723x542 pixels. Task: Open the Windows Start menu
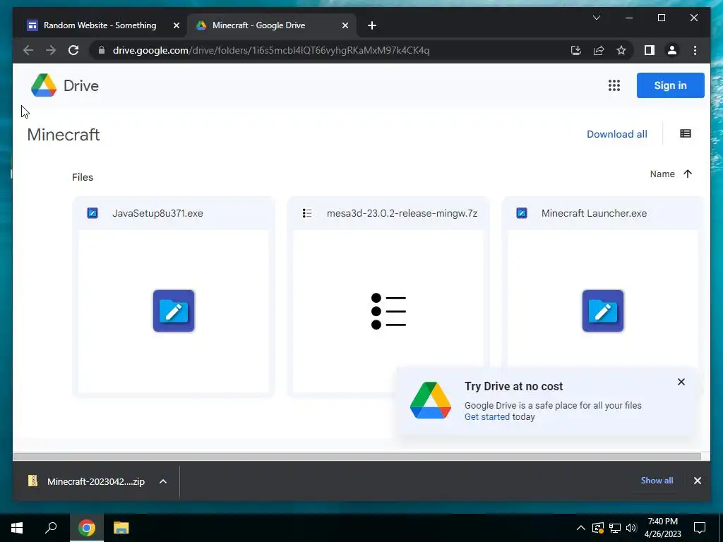(x=17, y=528)
